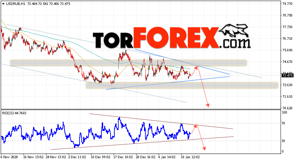Image resolution: width=295 pixels, height=161 pixels.
Task: Click the 28 Dec 16:02 time label
Action: (x=146, y=157)
